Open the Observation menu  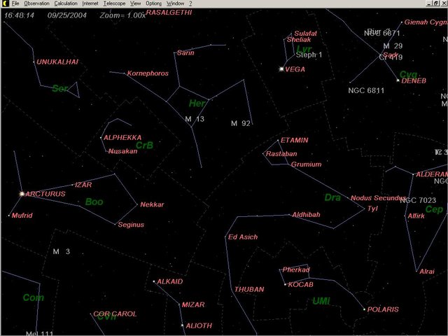click(x=36, y=3)
